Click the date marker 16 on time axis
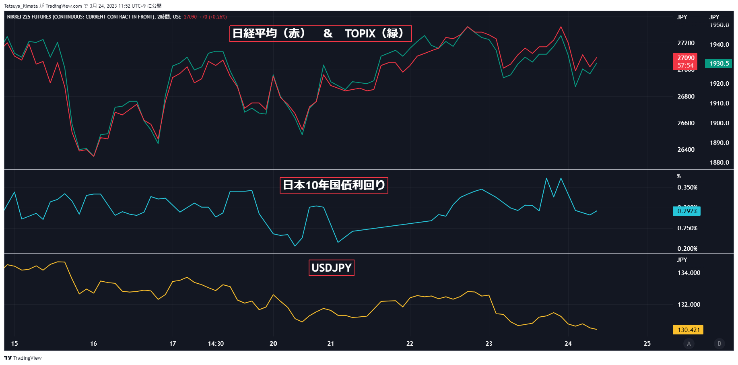Image resolution: width=738 pixels, height=365 pixels. 94,344
